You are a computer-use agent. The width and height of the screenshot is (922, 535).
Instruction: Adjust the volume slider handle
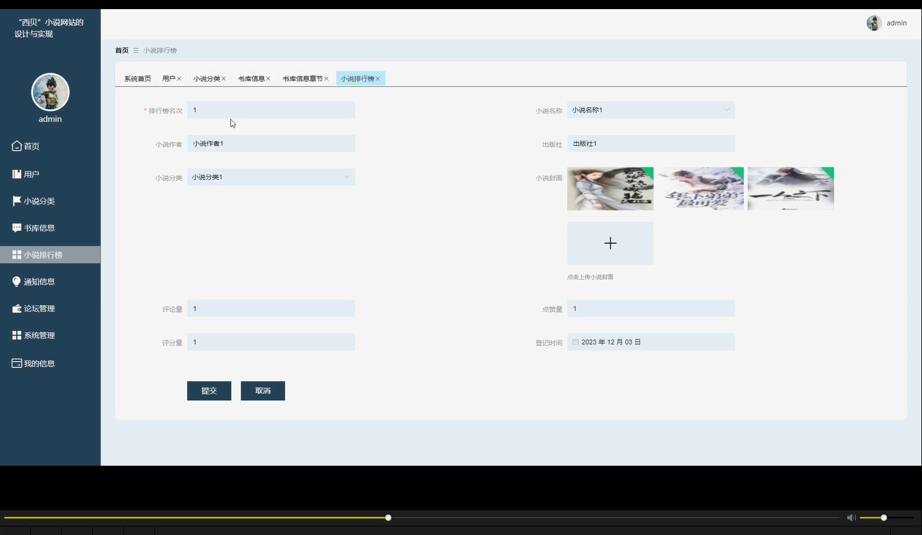(x=884, y=517)
